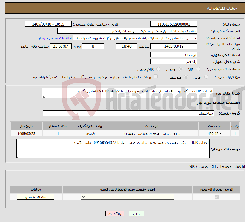
Task: Click the واحد اندازه گیری column header
Action: click(90, 126)
